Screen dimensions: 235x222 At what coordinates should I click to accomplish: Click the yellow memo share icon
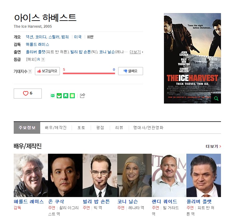tap(72, 95)
